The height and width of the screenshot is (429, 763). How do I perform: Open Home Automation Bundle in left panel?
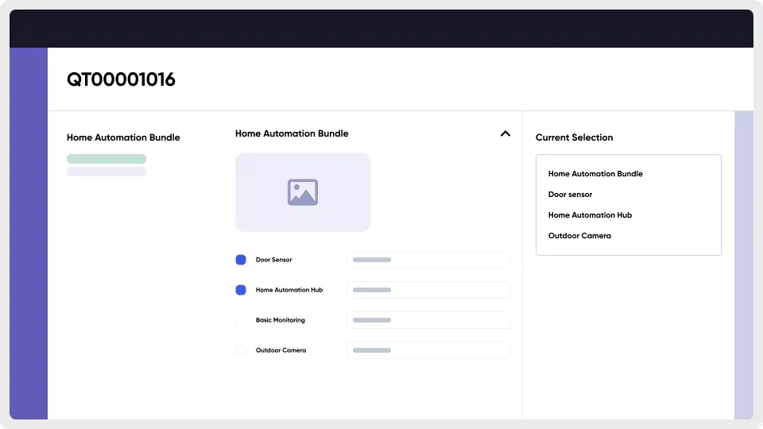coord(123,137)
